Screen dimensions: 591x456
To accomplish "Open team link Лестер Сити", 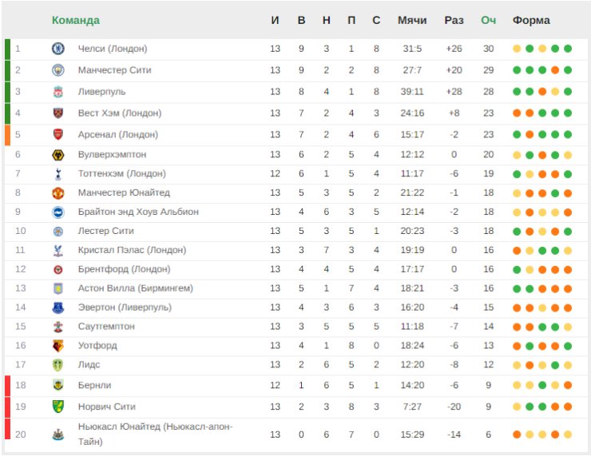I will 106,231.
